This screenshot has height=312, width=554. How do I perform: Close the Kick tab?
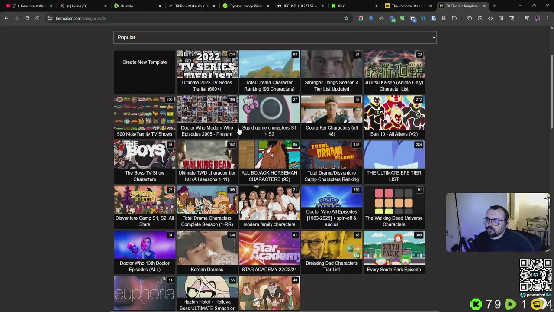[x=376, y=6]
